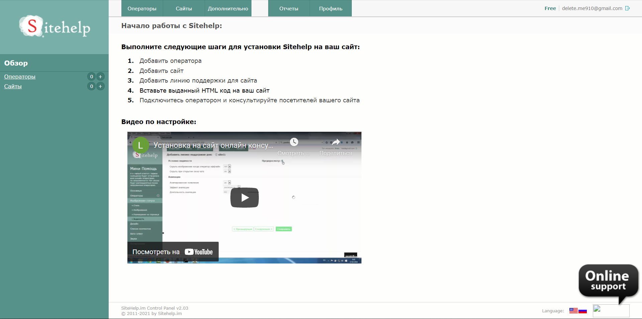Click the Free plan link
The image size is (642, 319).
coord(550,8)
